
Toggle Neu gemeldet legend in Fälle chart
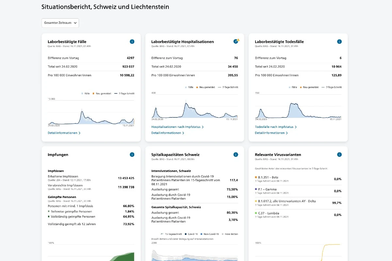click(x=101, y=93)
